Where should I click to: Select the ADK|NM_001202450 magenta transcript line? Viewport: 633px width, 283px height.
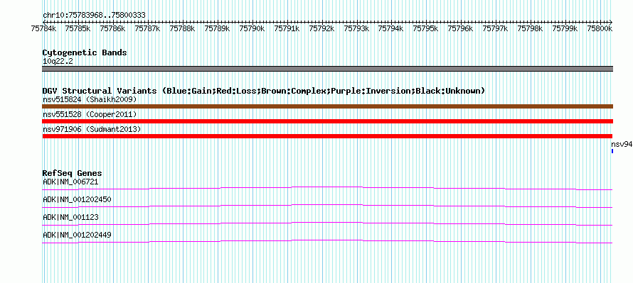[x=327, y=206]
